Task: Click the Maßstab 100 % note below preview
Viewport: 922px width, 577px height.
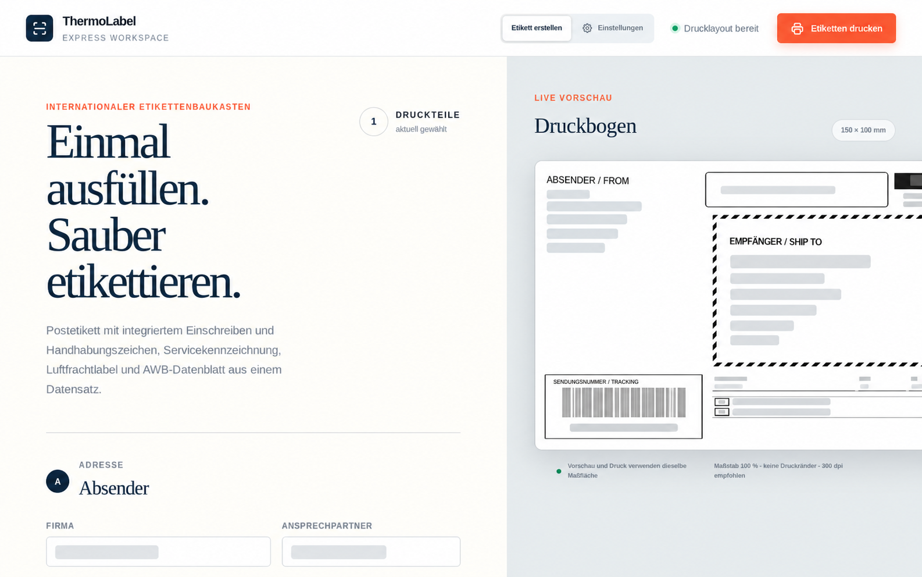Action: pos(778,471)
